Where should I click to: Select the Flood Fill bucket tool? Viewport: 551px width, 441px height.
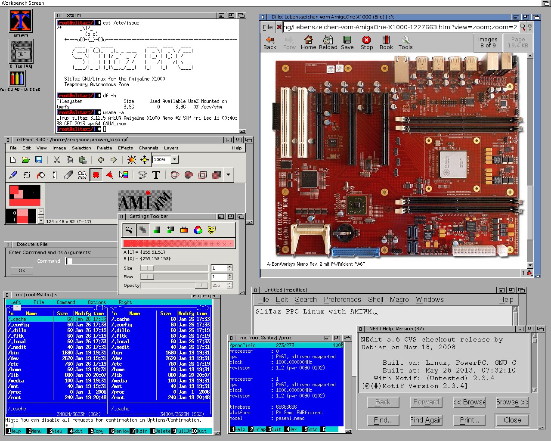[x=41, y=175]
